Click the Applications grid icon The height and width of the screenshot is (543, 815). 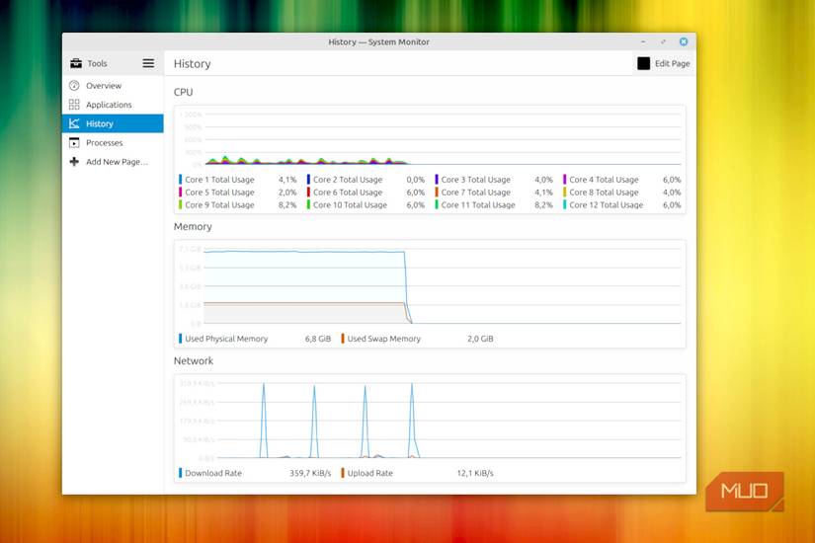(x=74, y=105)
